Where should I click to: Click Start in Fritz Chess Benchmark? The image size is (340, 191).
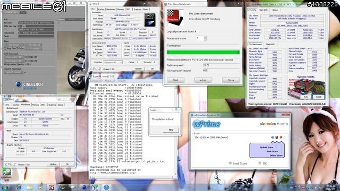(176, 80)
